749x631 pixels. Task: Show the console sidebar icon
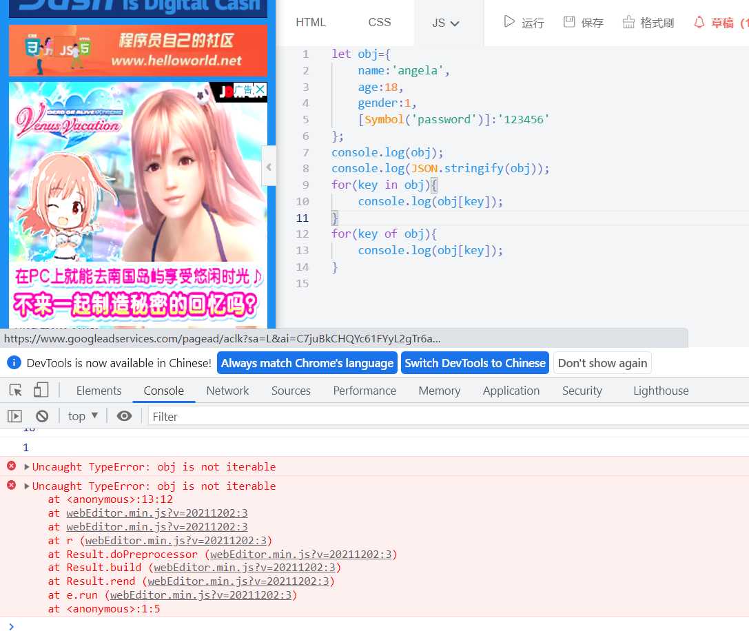point(14,416)
